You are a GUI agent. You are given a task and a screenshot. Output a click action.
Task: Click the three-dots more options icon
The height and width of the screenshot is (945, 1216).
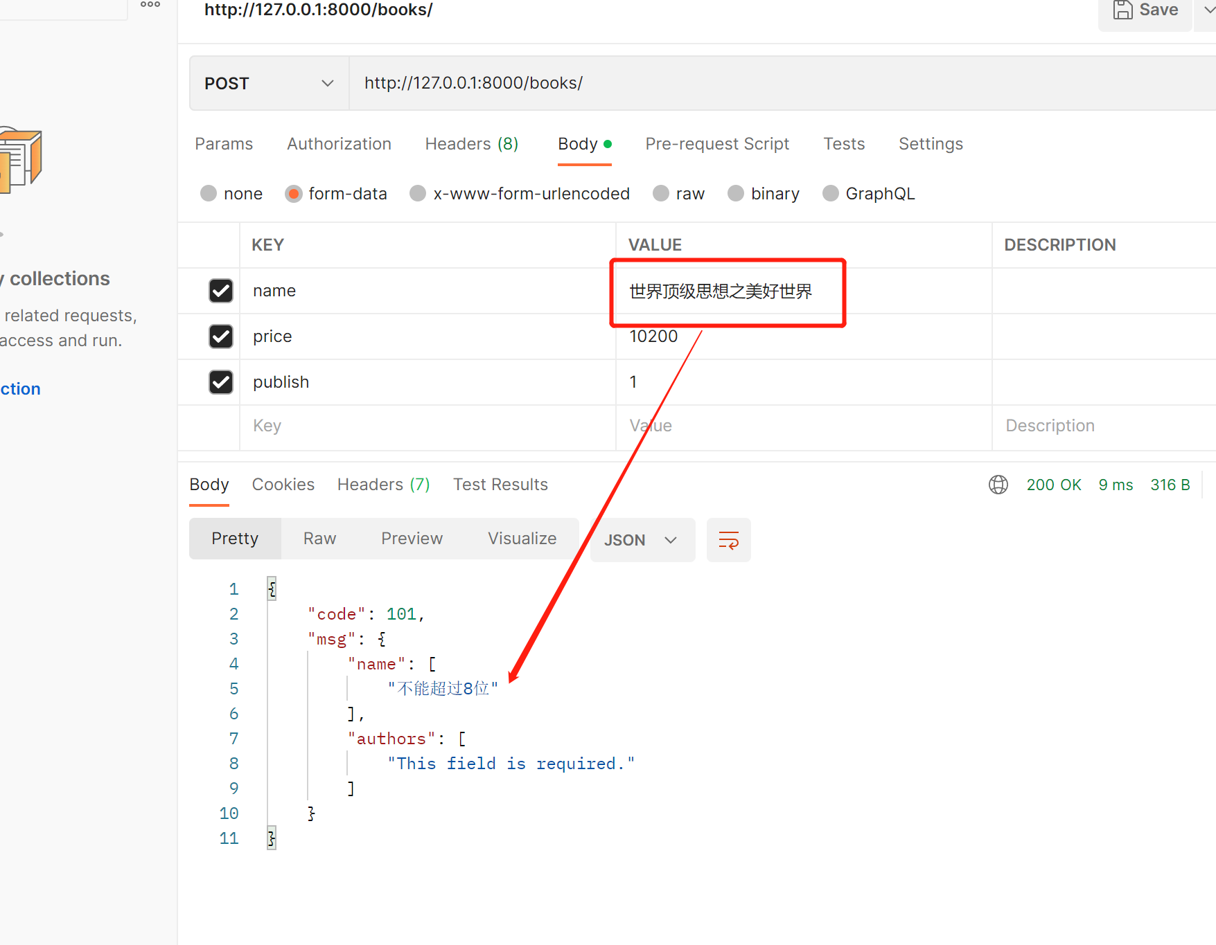pyautogui.click(x=150, y=5)
